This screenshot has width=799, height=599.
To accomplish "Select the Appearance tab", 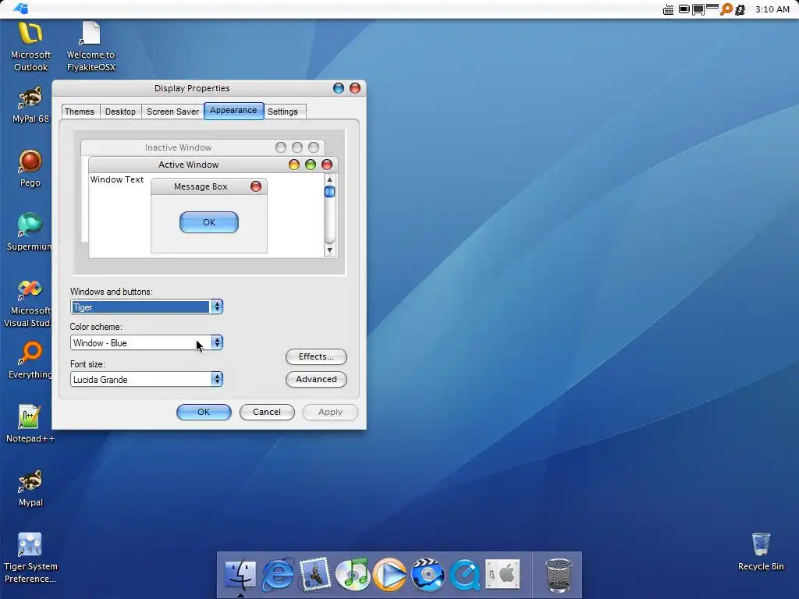I will pyautogui.click(x=233, y=111).
